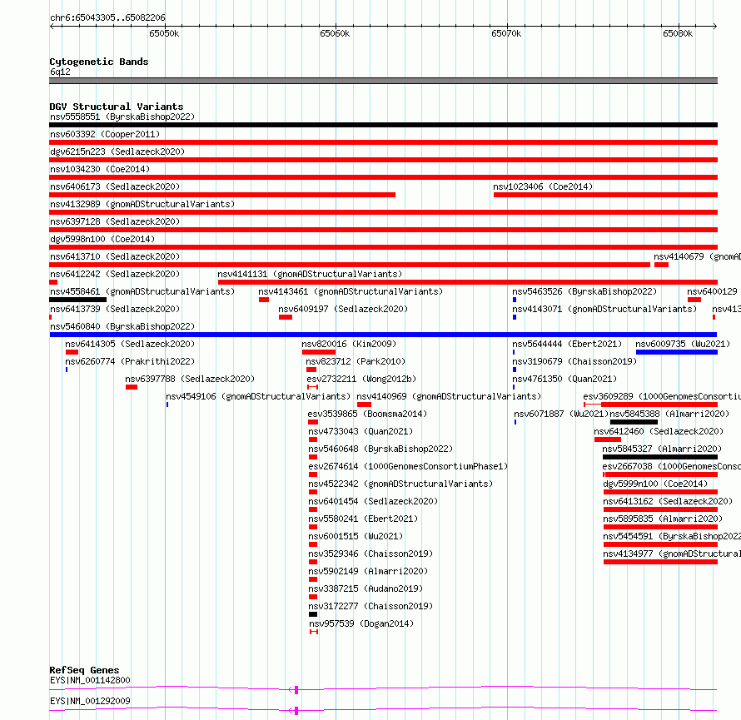The width and height of the screenshot is (741, 720).
Task: Select the black bar under nsv4558461
Action: 78,300
